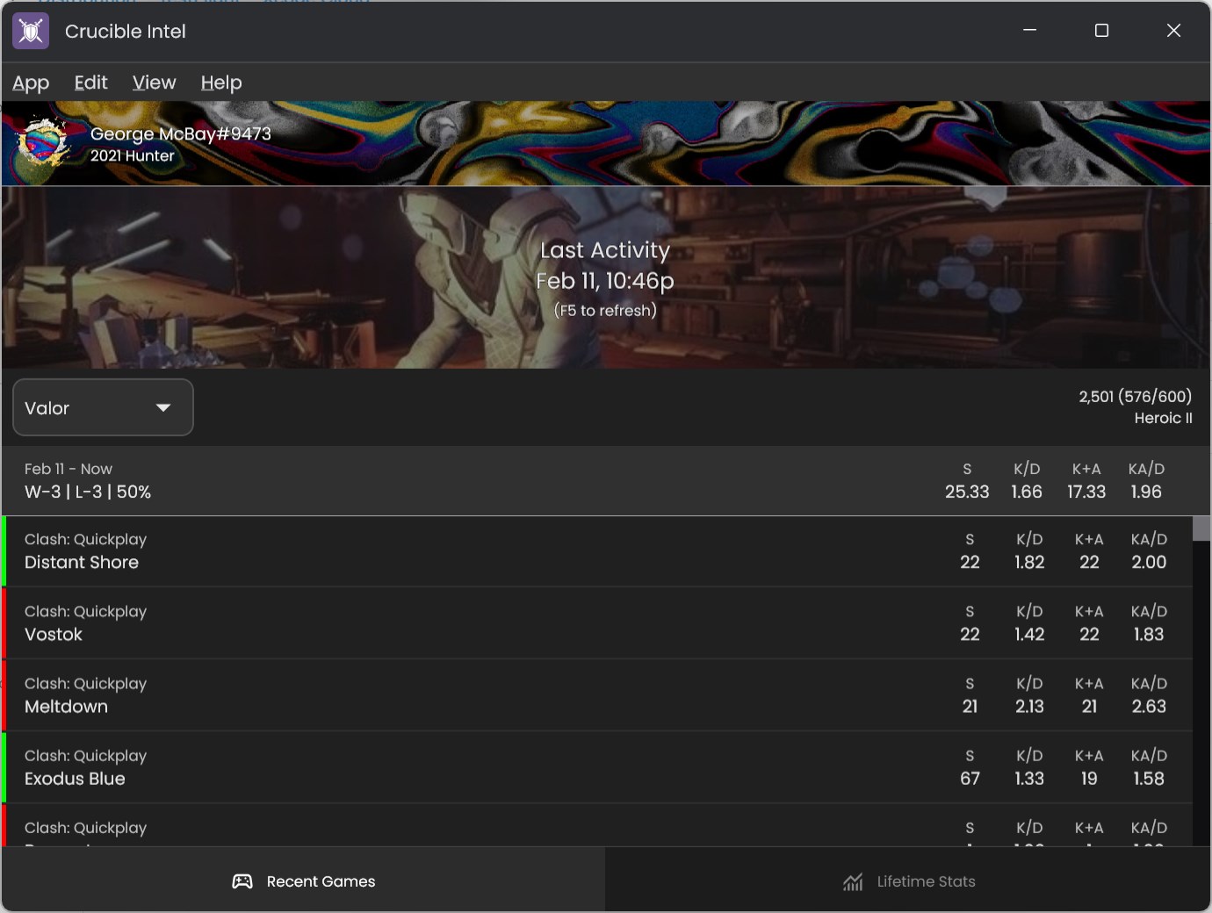
Task: Click the W-3 | L-3 | 50% record
Action: click(x=88, y=492)
